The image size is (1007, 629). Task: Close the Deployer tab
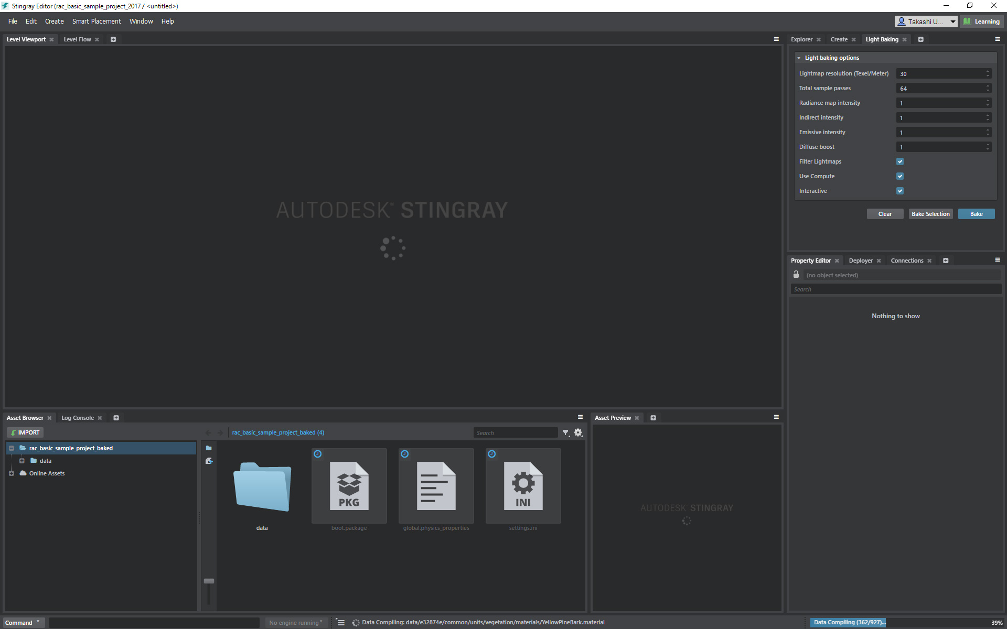879,261
